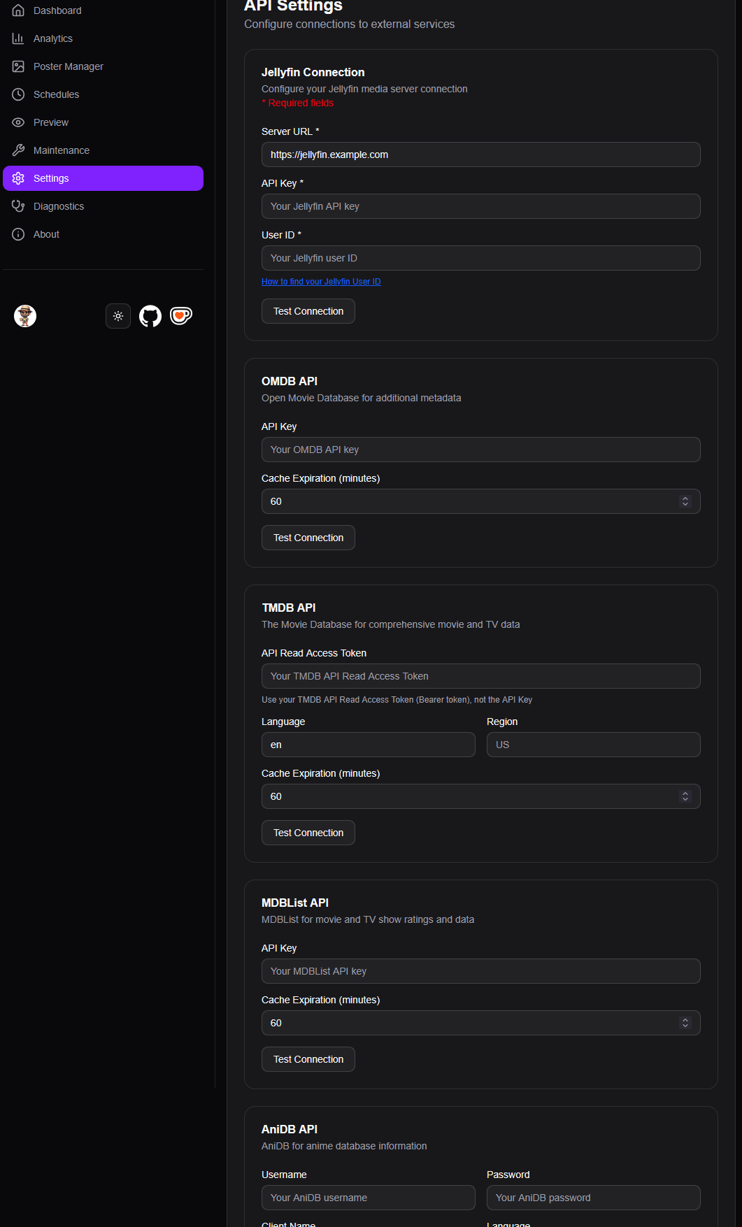Focus the Jellyfin API Key field

coord(481,206)
